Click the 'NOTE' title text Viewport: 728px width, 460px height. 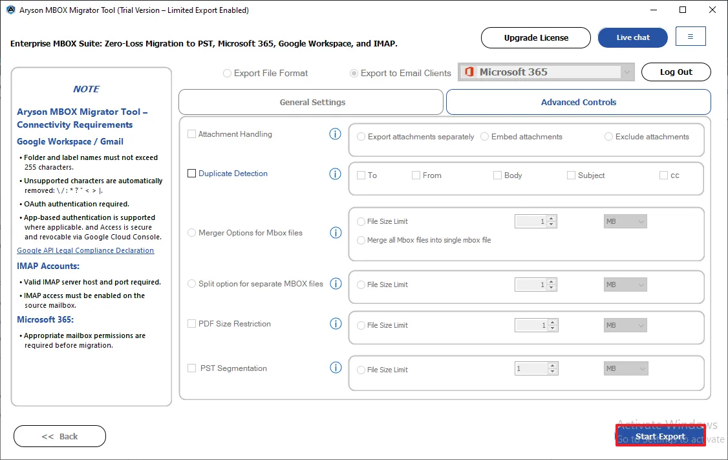(87, 89)
